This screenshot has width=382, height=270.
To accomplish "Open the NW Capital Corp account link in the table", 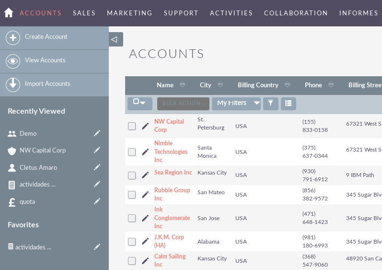I will 169,126.
